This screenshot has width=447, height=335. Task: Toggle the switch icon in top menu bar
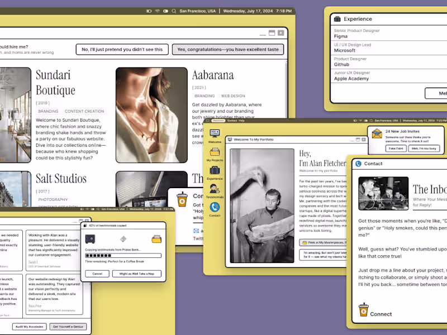point(166,11)
